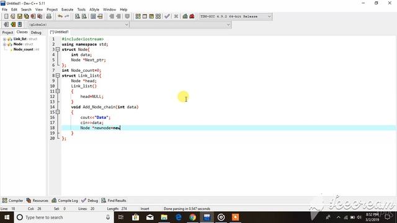The image size is (397, 223).
Task: Open the (globals) scope dropdown
Action: click(x=78, y=25)
